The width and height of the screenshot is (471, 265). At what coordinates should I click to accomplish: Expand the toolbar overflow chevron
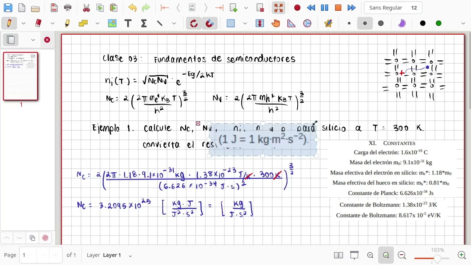click(463, 23)
